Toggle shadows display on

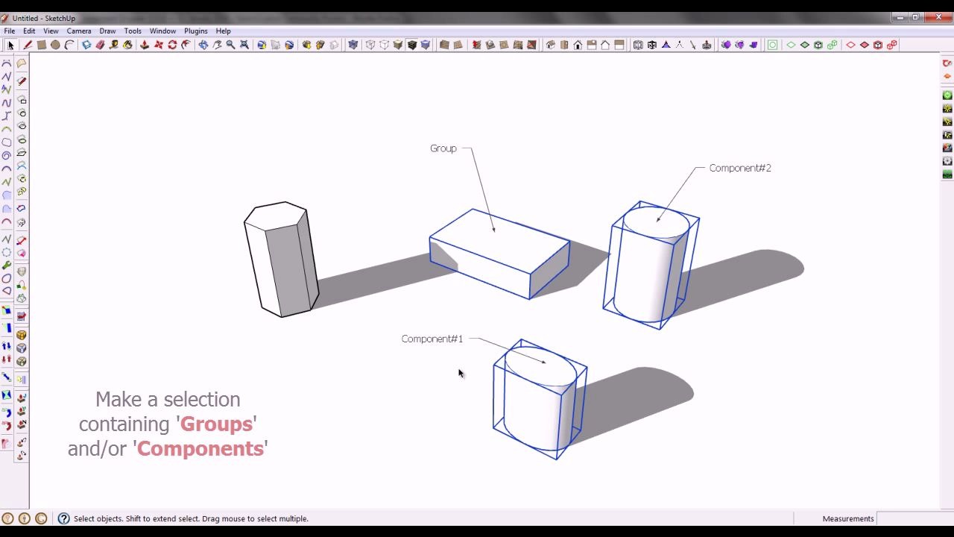pos(458,44)
